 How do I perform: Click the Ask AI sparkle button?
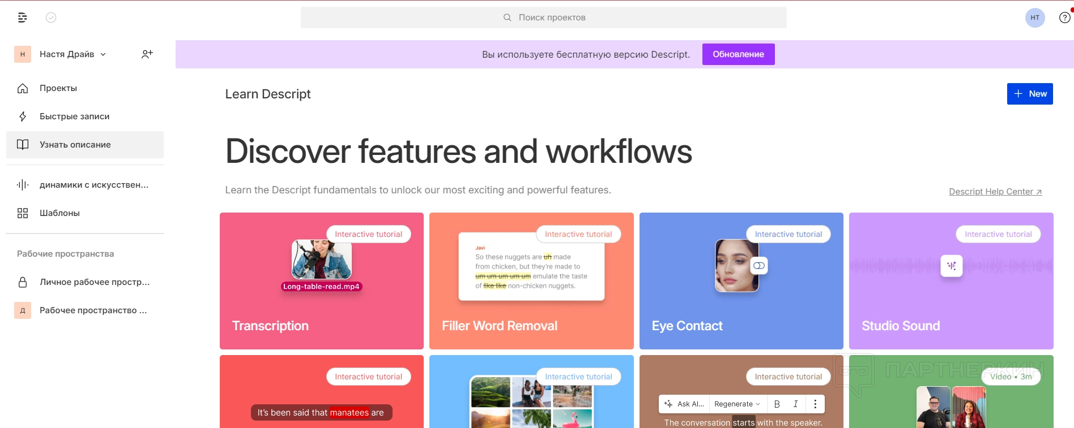point(684,404)
